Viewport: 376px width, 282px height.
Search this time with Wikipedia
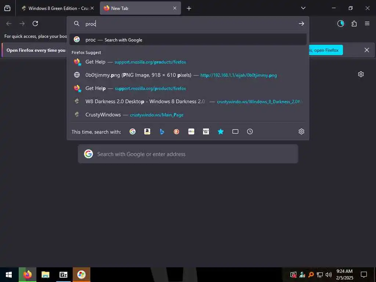click(206, 131)
